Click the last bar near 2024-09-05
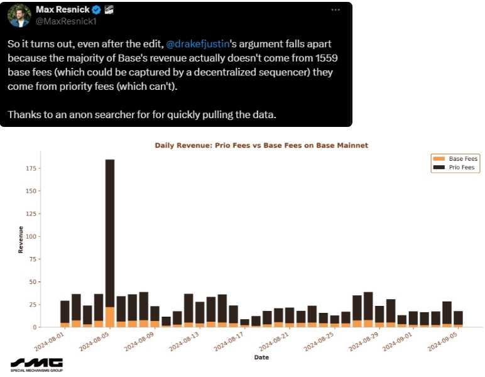 click(458, 319)
